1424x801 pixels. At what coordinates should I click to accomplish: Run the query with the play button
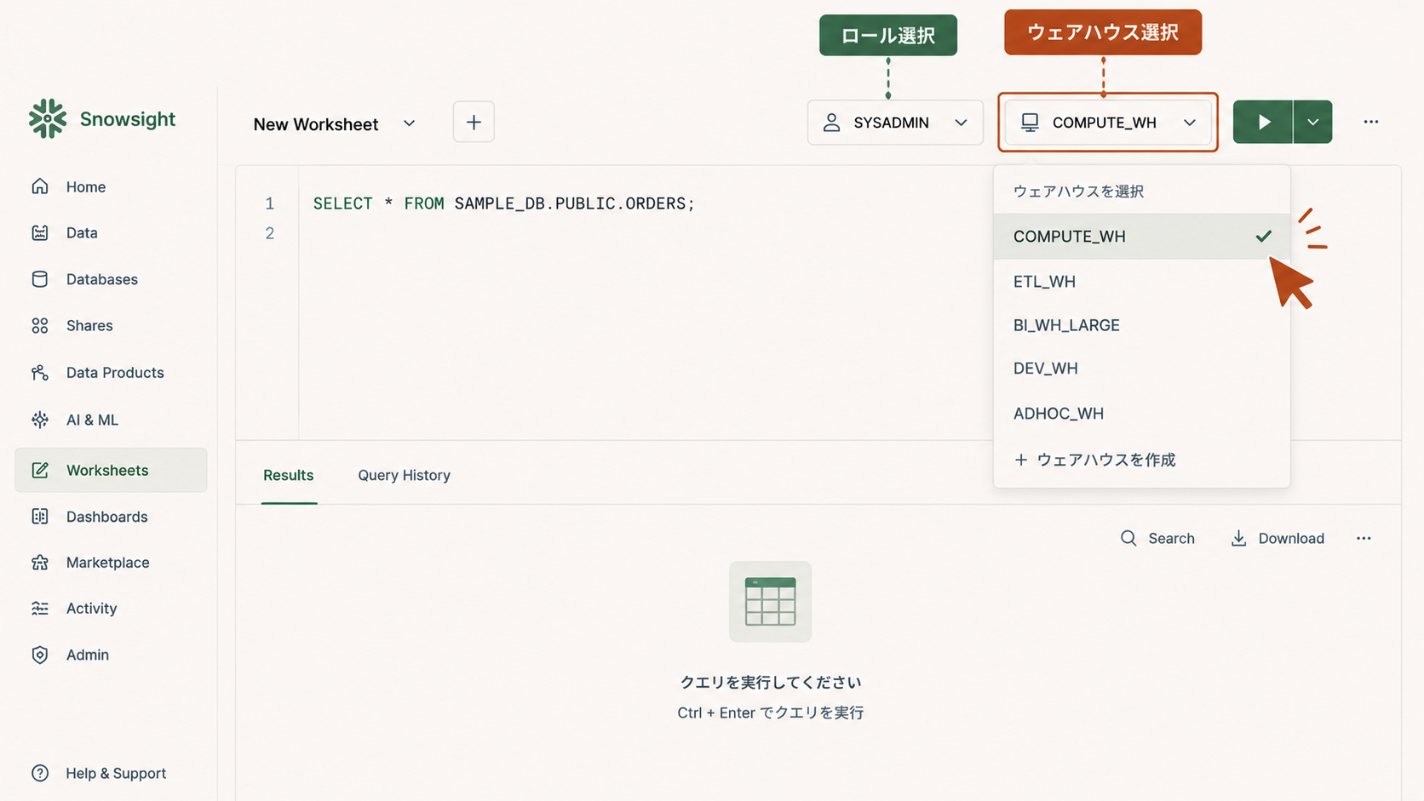click(x=1263, y=122)
